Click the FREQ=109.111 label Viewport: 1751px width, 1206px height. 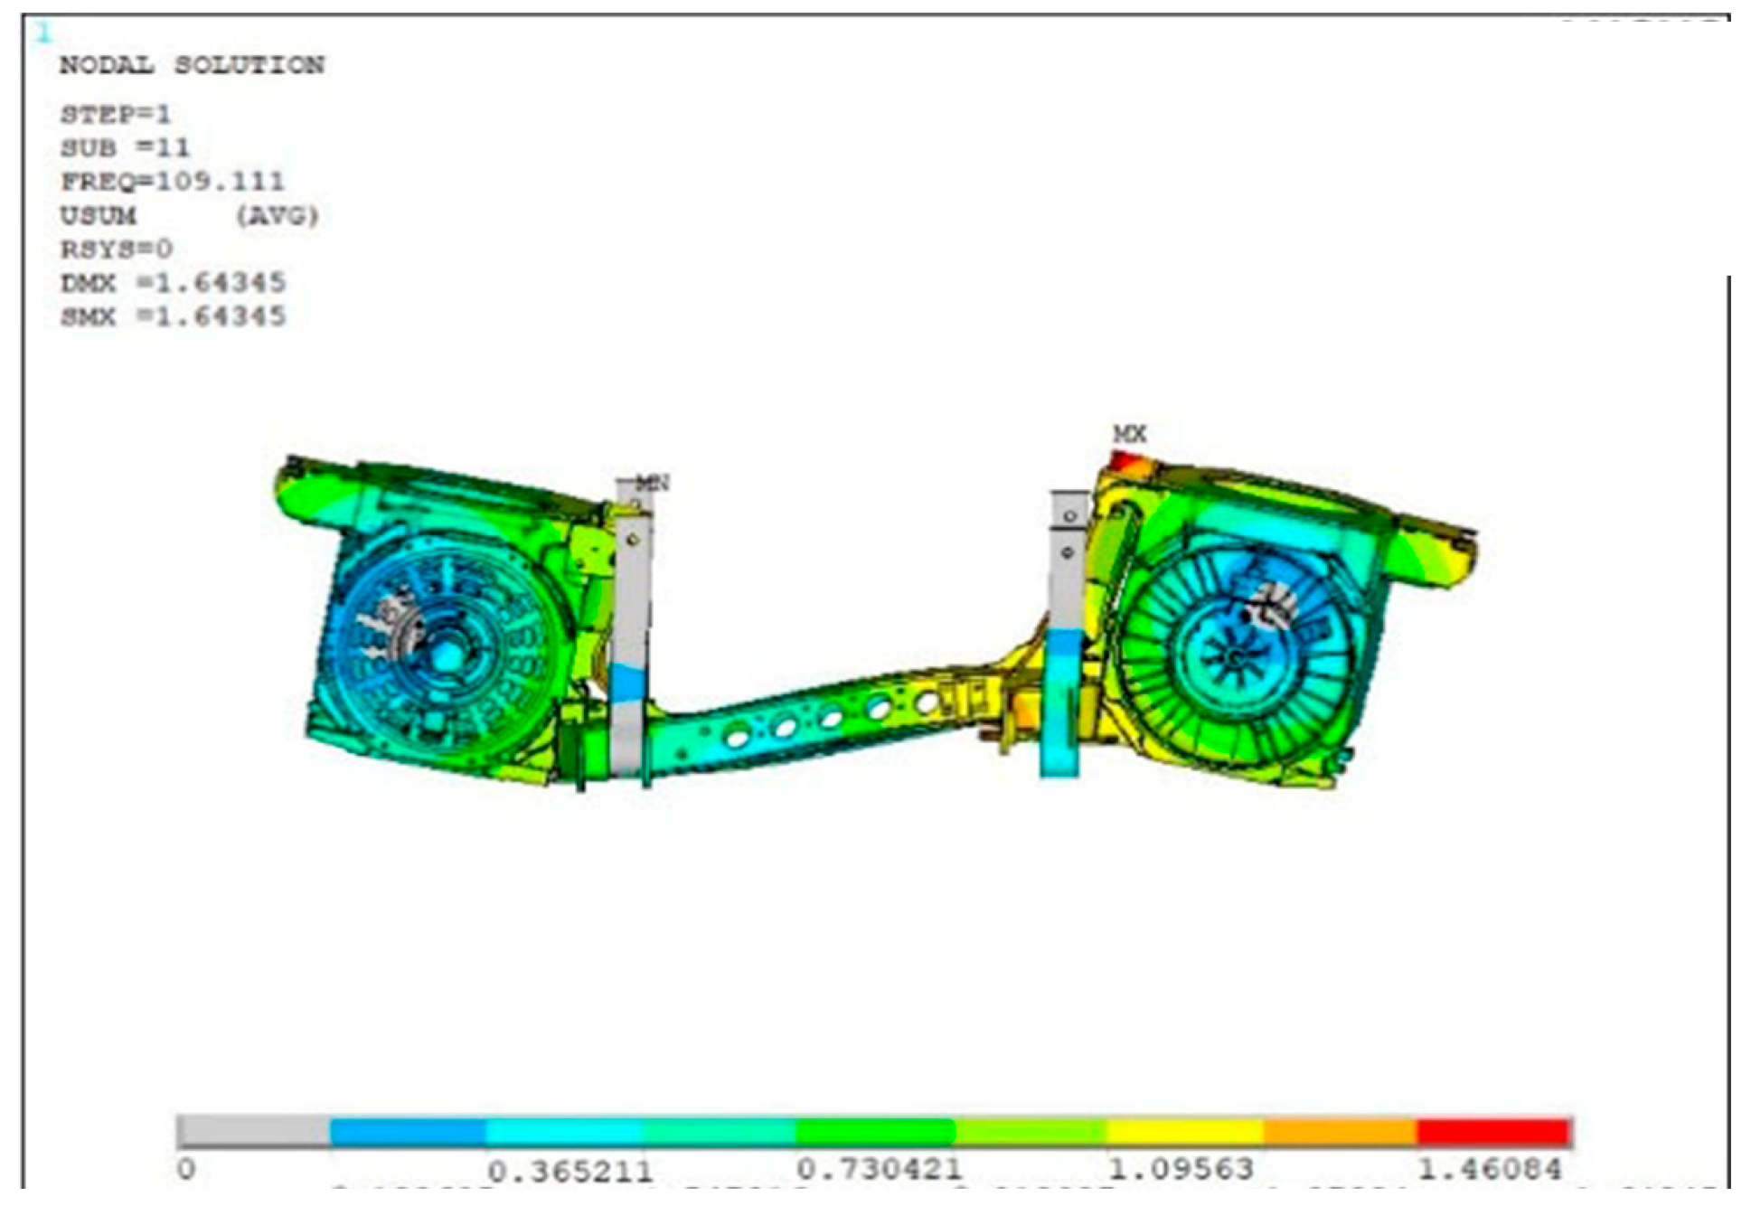tap(172, 182)
